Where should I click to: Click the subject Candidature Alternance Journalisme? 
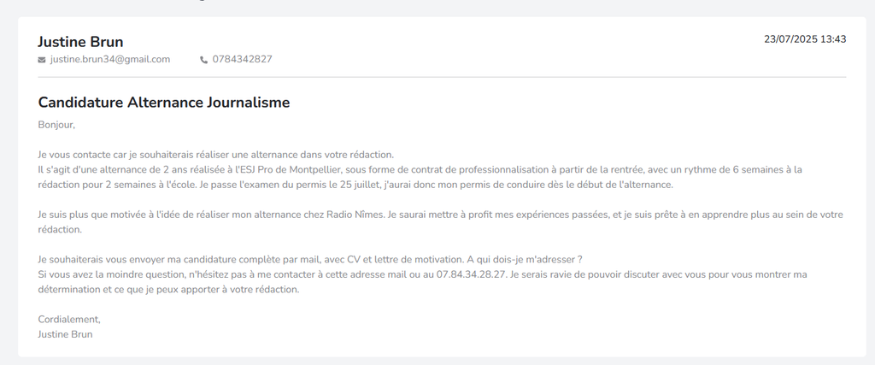tap(164, 103)
